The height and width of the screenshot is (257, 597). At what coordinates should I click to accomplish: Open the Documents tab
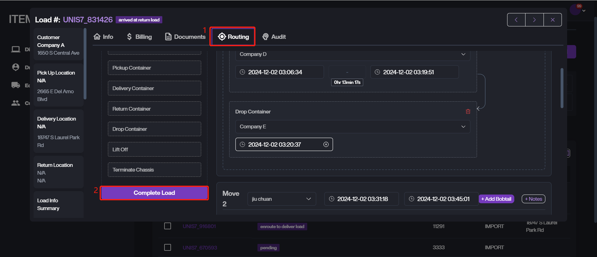(185, 37)
